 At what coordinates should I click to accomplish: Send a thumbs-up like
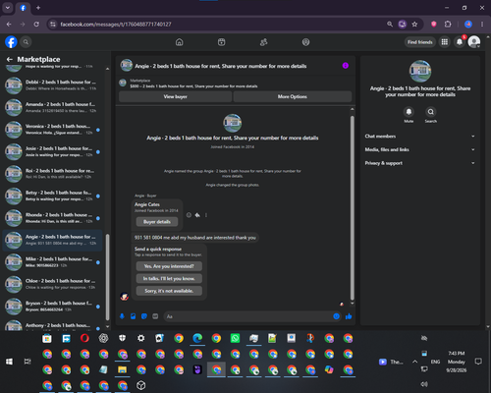click(x=349, y=316)
